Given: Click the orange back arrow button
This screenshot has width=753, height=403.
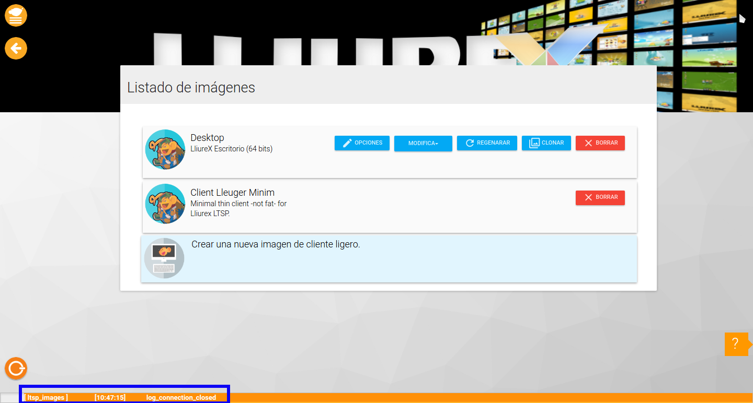Looking at the screenshot, I should [x=16, y=49].
